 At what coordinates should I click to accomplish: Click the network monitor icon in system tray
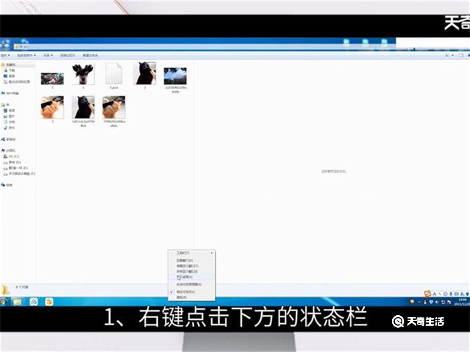coord(443,302)
